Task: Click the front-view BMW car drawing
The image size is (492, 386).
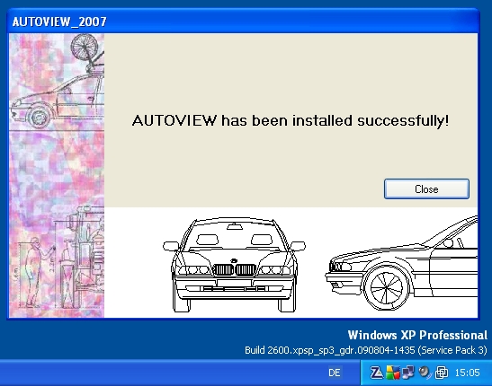Action: [x=234, y=265]
